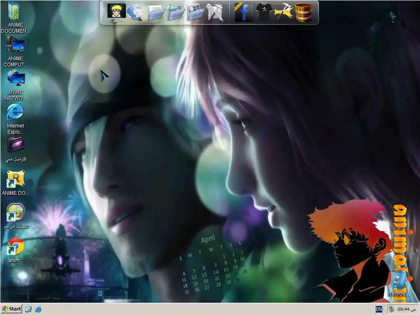
Task: Click the first quick launch icon beside Start
Action: (x=28, y=309)
